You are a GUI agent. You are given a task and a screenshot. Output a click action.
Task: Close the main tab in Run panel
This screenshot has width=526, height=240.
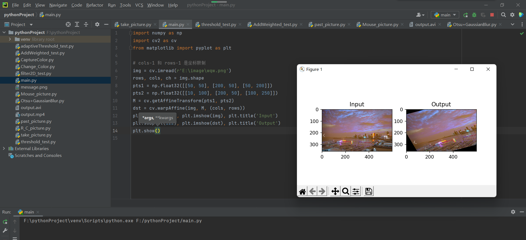pyautogui.click(x=38, y=212)
